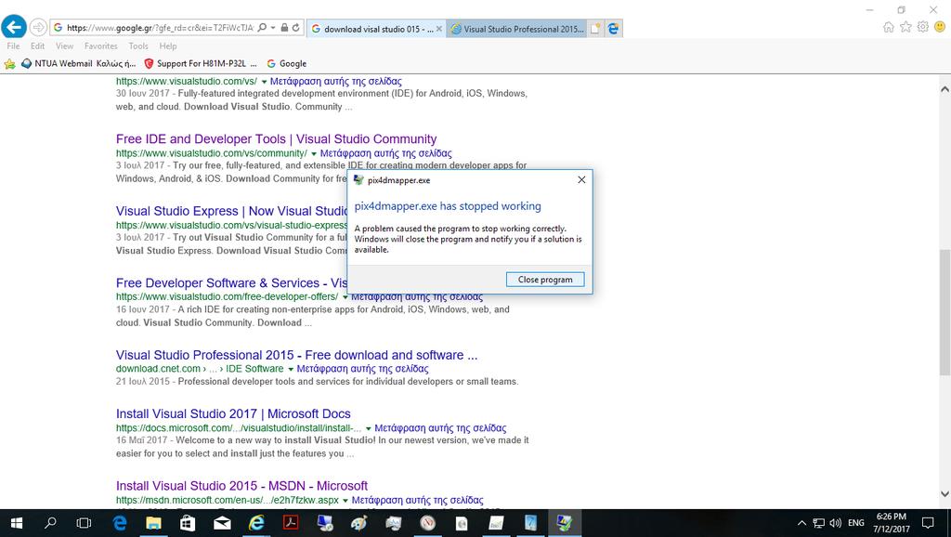Viewport: 951px width, 537px height.
Task: Open the Windows Start menu
Action: pos(17,523)
